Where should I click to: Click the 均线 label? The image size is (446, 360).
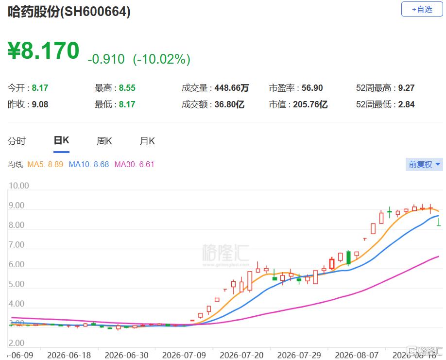click(x=16, y=164)
